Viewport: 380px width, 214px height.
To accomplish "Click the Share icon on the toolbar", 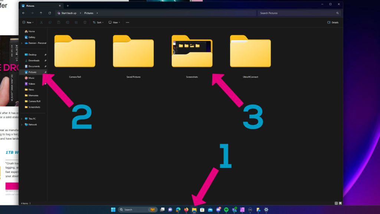I will 76,22.
